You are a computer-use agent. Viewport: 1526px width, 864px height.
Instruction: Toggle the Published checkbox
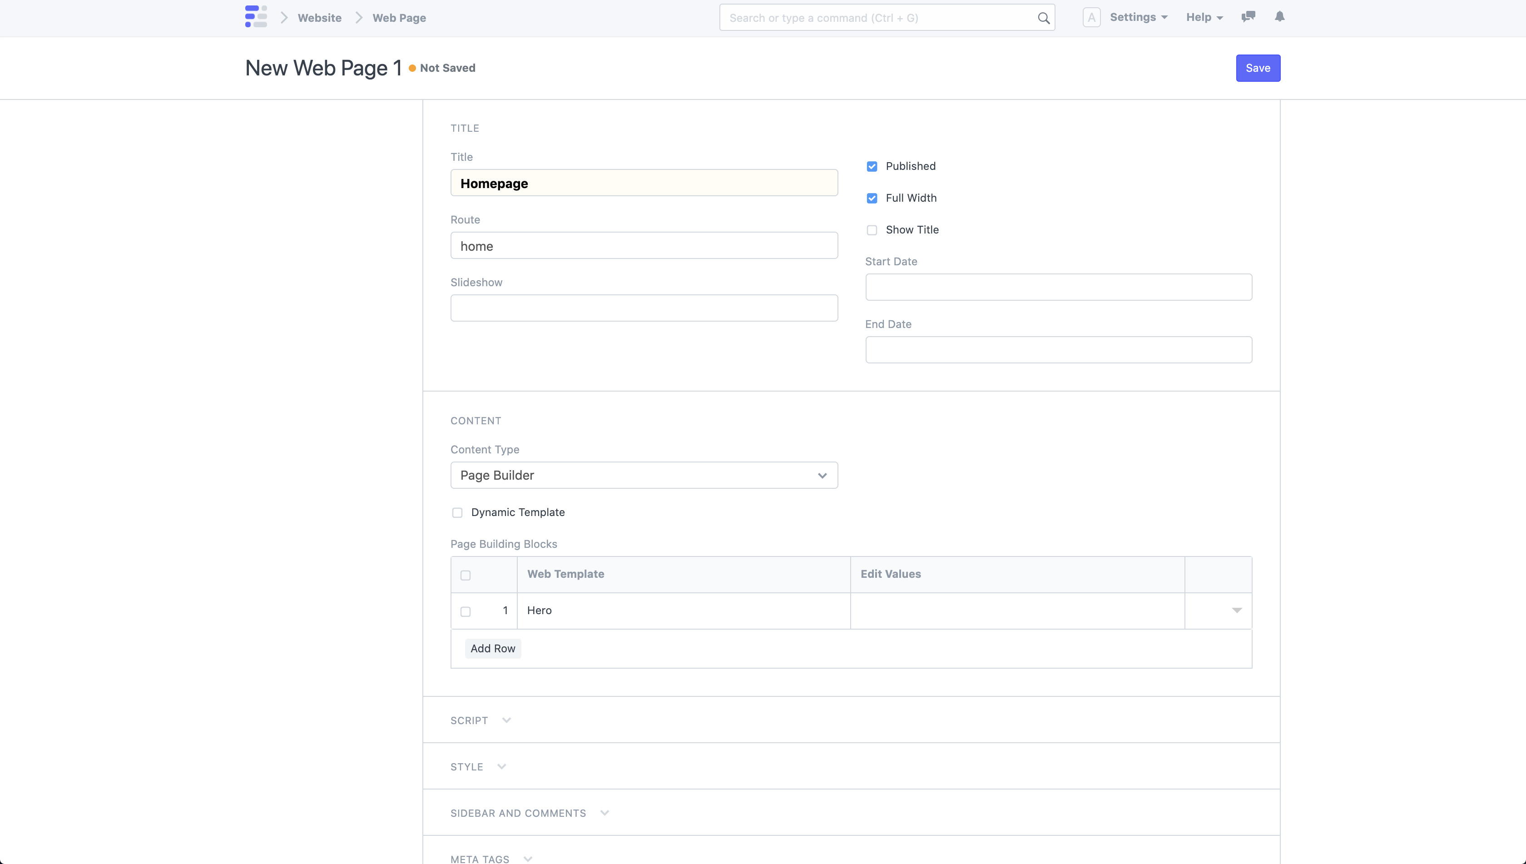[x=872, y=166]
